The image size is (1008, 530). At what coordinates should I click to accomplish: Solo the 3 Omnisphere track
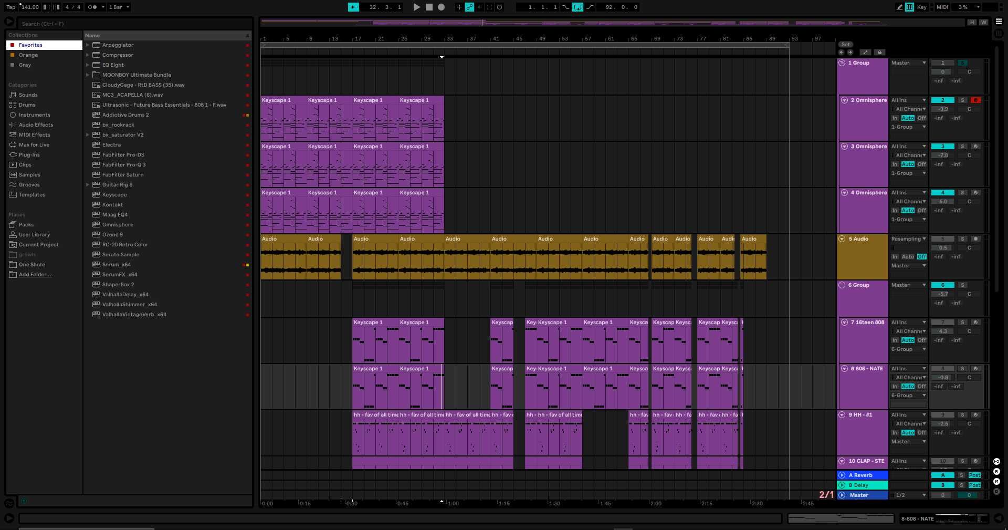pos(962,147)
